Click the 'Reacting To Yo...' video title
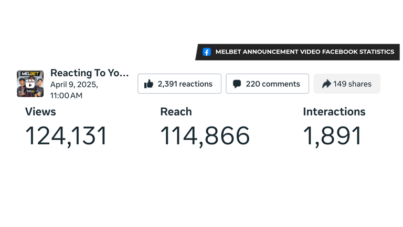 89,73
